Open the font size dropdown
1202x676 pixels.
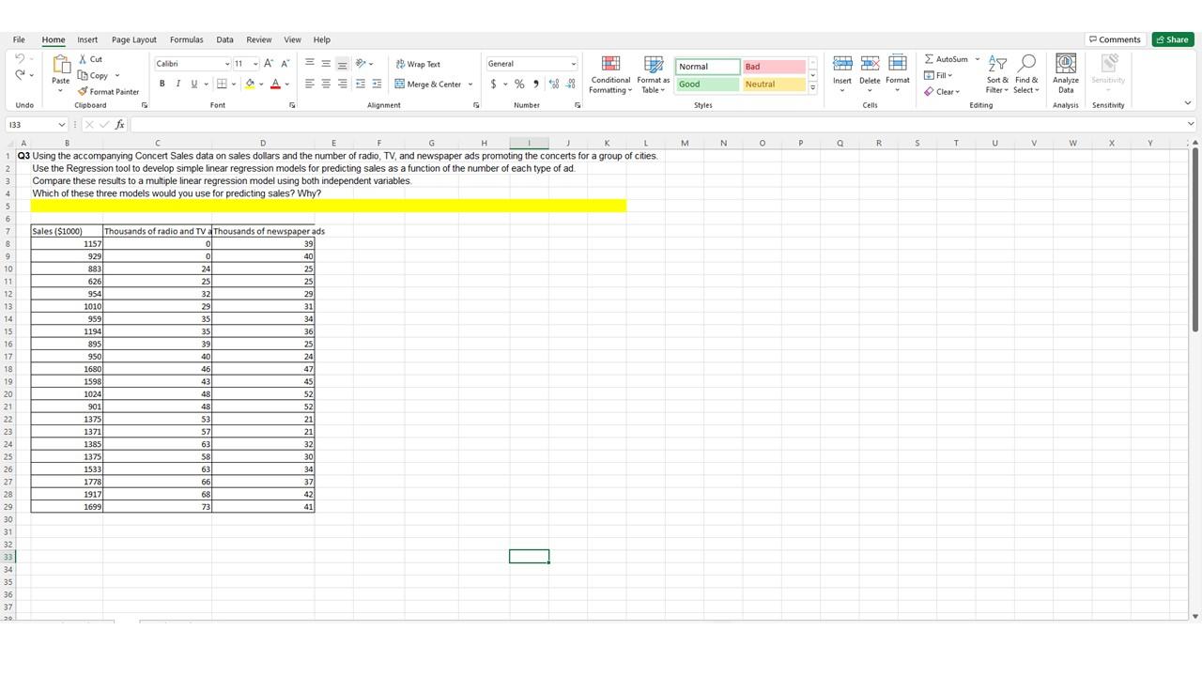point(255,64)
